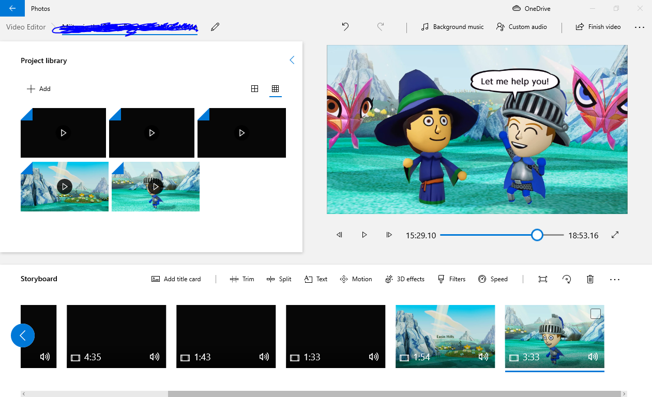Open Custom audio
This screenshot has width=652, height=397.
point(522,27)
